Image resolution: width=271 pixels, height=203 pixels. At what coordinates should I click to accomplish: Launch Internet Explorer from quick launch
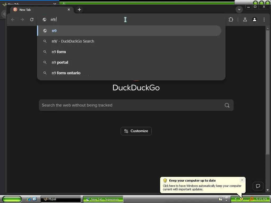click(29, 199)
